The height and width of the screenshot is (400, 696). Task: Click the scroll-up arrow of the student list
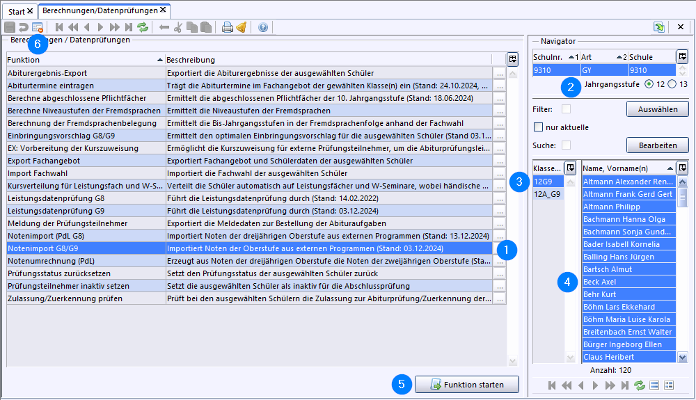click(x=683, y=182)
